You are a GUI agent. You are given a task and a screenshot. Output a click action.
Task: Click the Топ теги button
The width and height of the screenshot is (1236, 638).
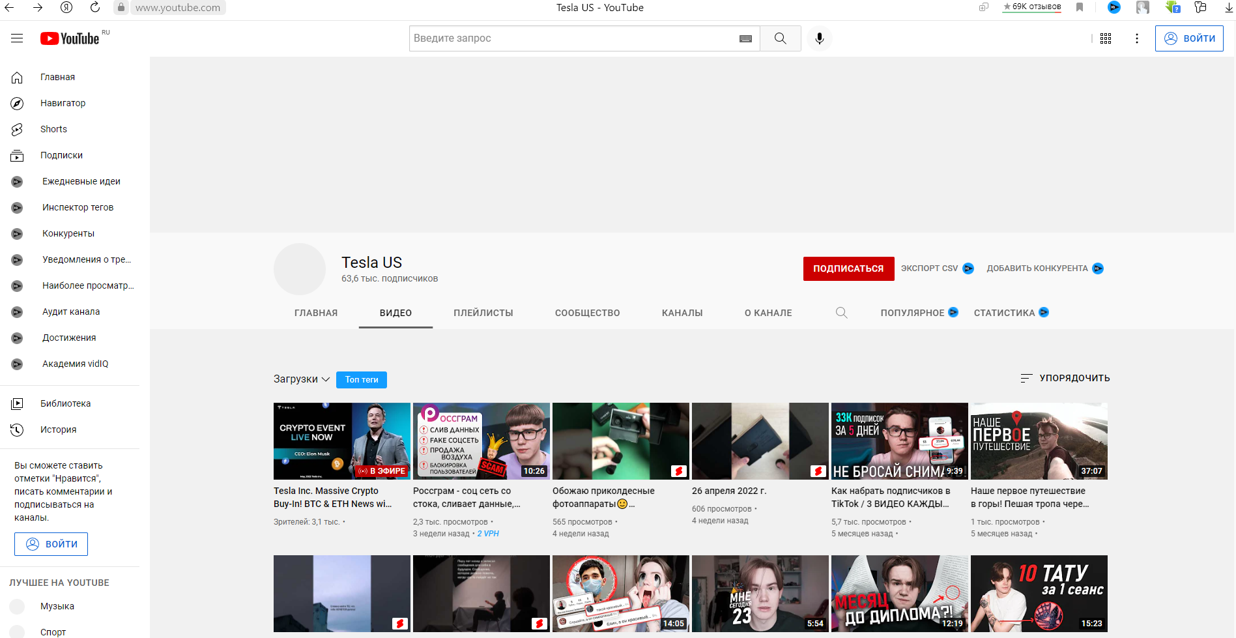pos(362,380)
